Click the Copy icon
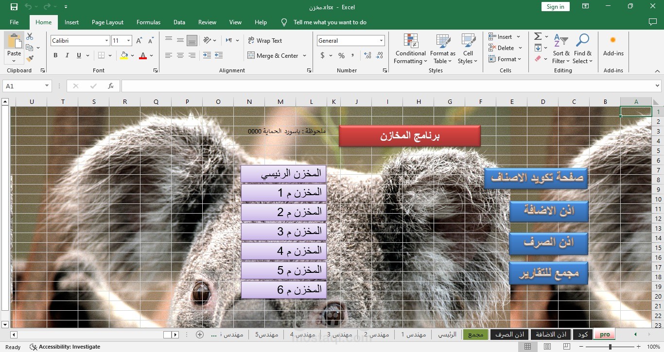Image resolution: width=664 pixels, height=352 pixels. click(x=30, y=48)
